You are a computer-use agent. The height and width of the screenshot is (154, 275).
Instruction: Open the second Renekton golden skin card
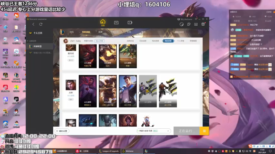click(108, 56)
